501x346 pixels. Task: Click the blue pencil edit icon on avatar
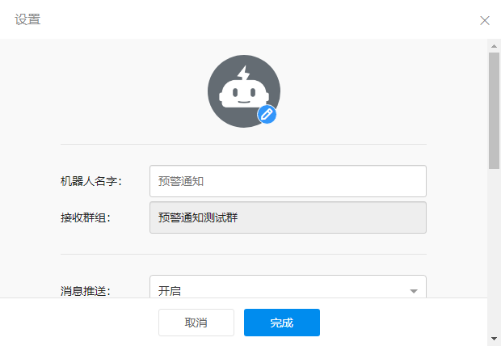pos(267,115)
